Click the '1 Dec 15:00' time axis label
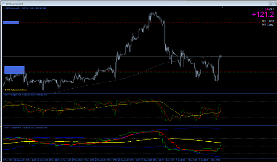 [x=169, y=160]
